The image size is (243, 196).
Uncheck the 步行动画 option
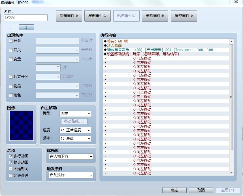click(x=11, y=156)
